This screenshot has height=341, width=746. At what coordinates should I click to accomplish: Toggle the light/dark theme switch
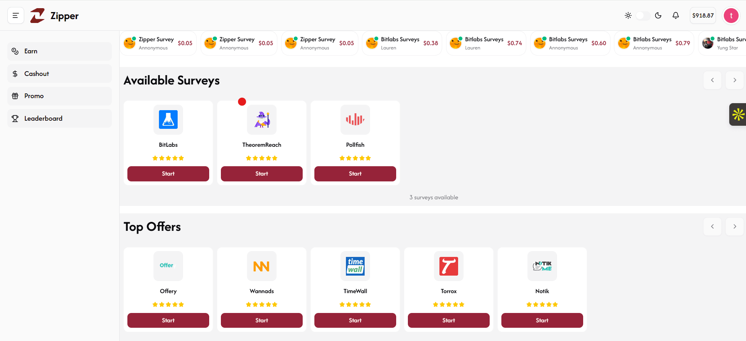click(x=643, y=16)
